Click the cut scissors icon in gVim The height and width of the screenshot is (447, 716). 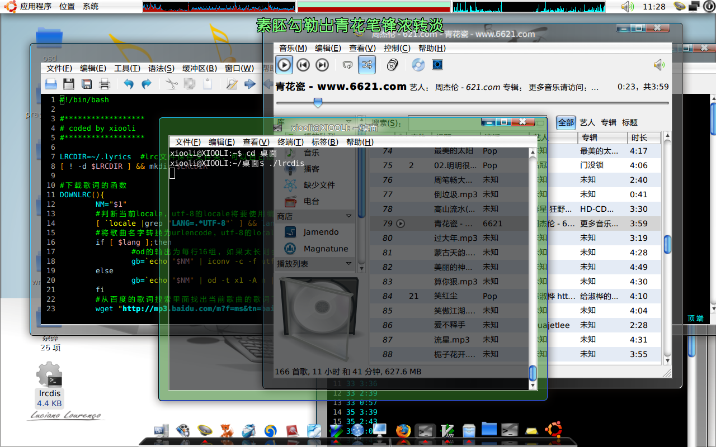point(171,84)
